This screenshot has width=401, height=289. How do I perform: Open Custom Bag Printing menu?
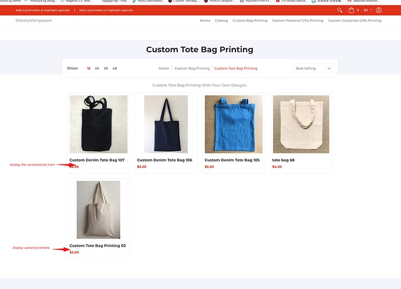pos(250,20)
